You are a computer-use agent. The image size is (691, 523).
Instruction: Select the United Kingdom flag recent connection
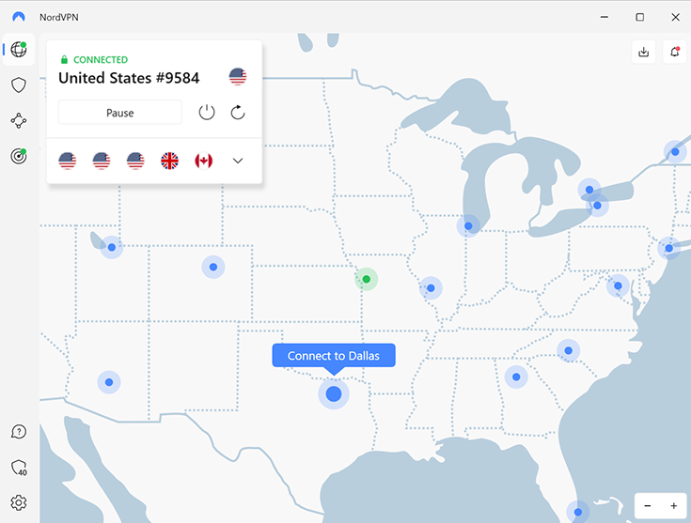[169, 161]
